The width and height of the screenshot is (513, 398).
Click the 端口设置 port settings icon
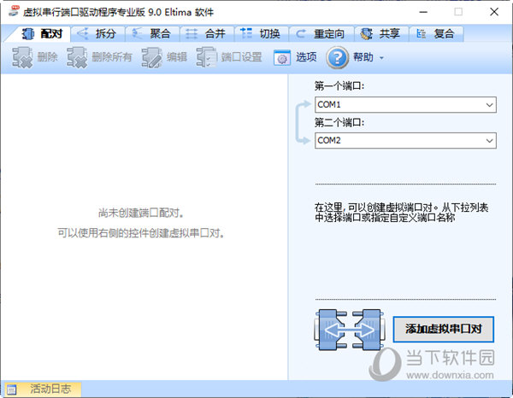[206, 57]
